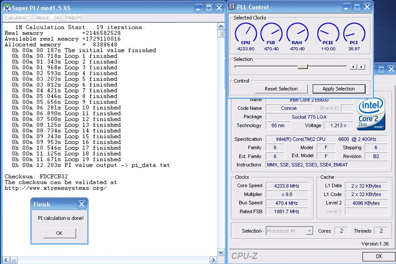Click Super PI horizontal scrollbar left arrow

pos(6,260)
